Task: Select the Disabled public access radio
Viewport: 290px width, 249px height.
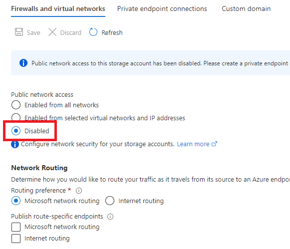Action: pyautogui.click(x=16, y=131)
